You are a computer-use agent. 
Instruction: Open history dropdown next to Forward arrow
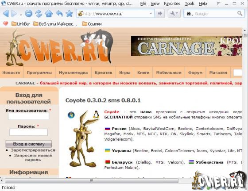click(21, 15)
